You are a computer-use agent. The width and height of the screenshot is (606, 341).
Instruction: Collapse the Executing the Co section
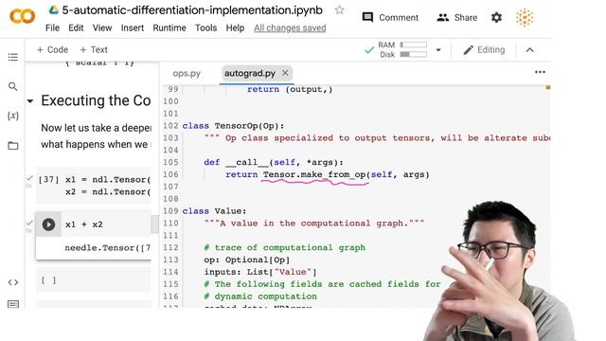pos(30,101)
